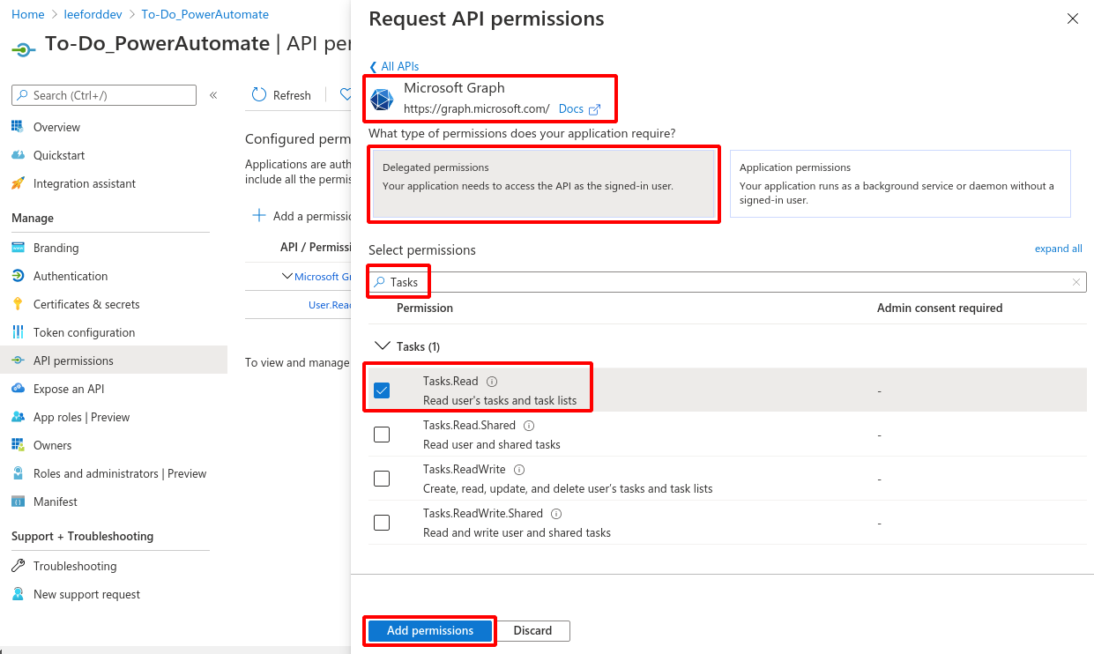
Task: Click the App roles icon
Action: 18,417
